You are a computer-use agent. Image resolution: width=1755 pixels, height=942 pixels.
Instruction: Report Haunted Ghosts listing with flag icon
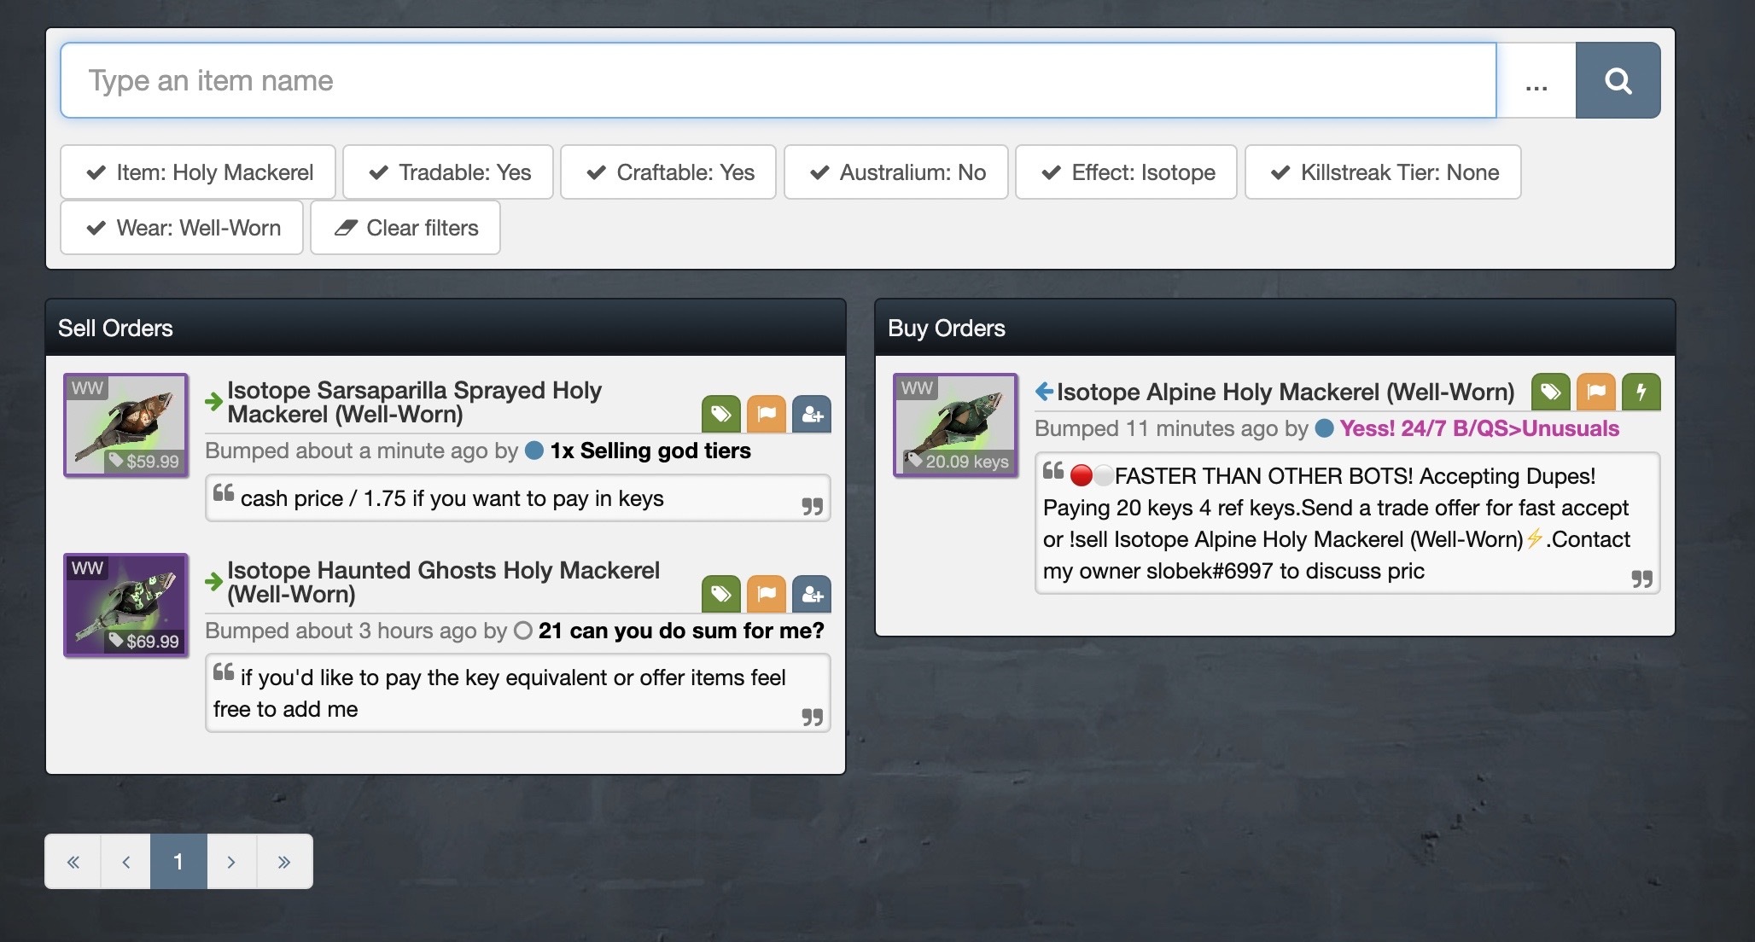[767, 595]
